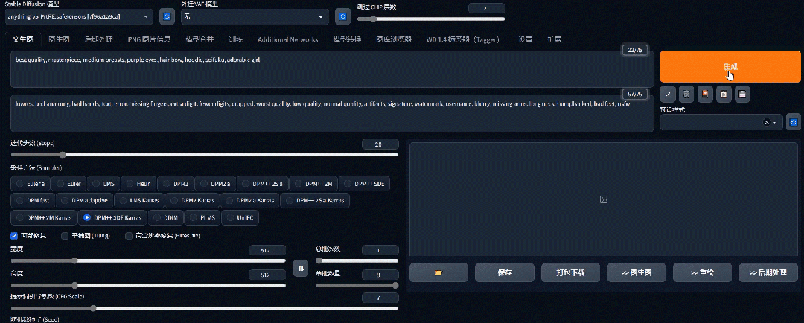
Task: Expand the external VAE model dropdown
Action: click(253, 16)
